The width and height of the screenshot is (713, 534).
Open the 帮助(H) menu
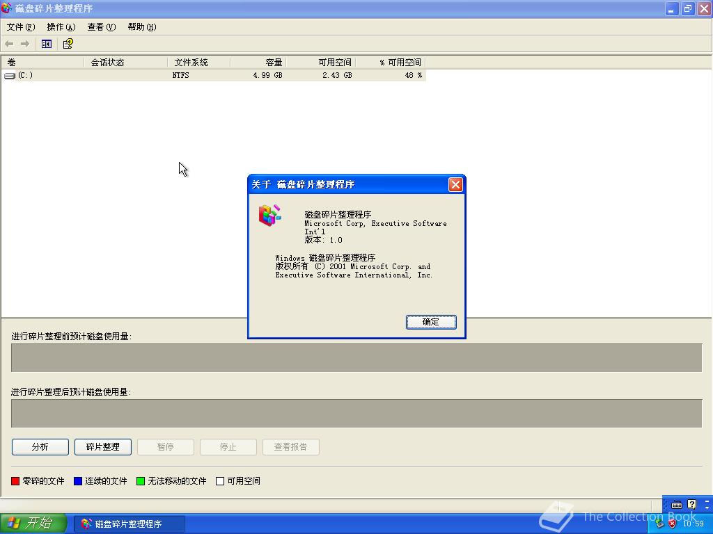[x=142, y=27]
